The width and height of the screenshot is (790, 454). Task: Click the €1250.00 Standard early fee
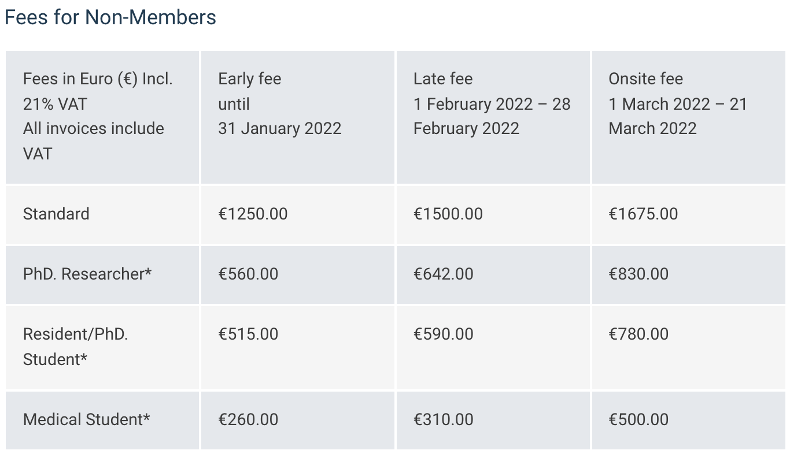click(253, 214)
